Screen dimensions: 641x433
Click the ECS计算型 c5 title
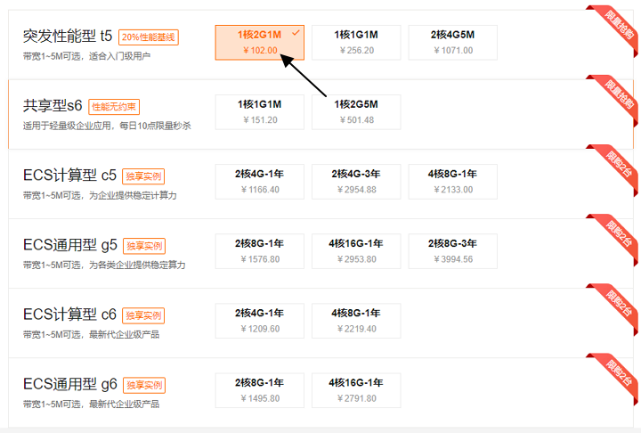(x=70, y=176)
